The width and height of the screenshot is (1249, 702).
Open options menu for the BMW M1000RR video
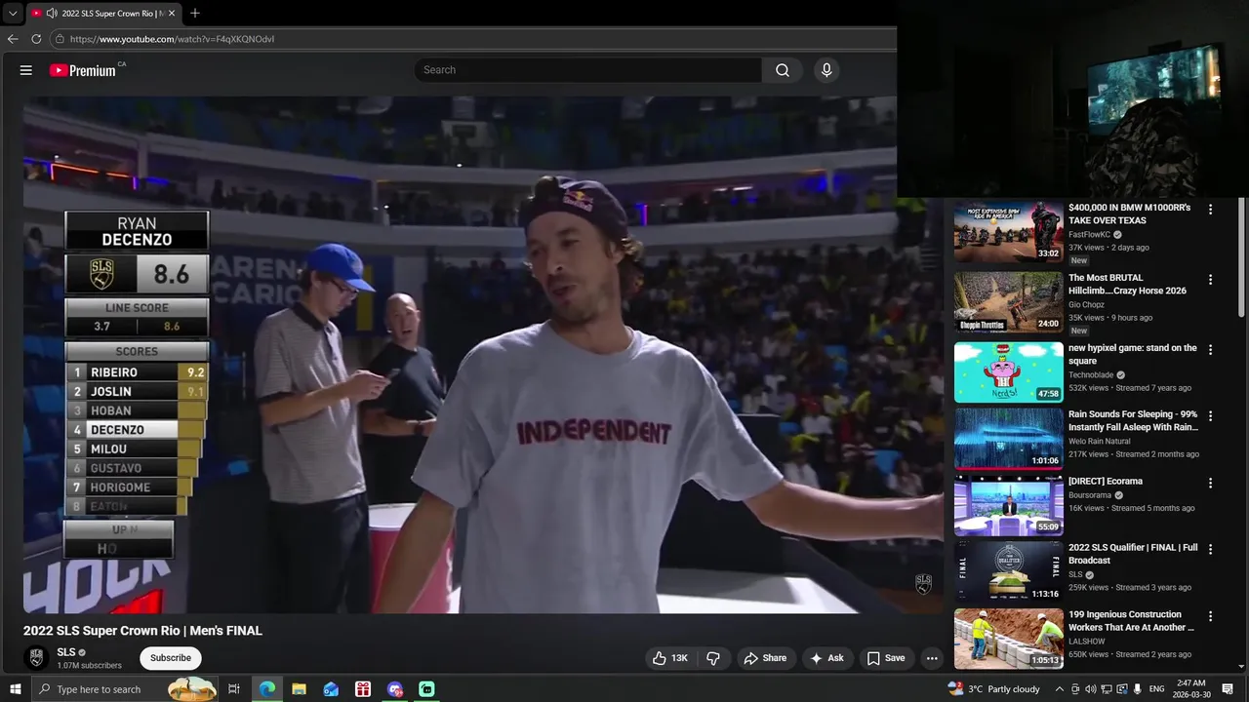point(1211,210)
